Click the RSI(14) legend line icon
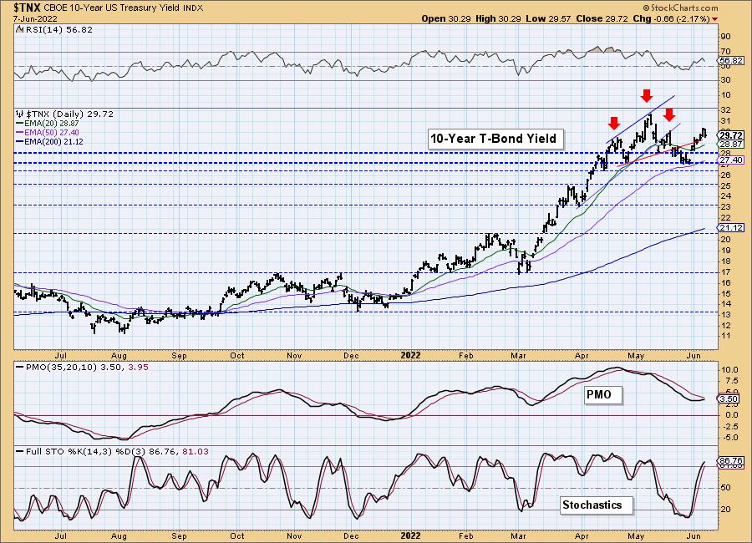752x543 pixels. click(20, 29)
